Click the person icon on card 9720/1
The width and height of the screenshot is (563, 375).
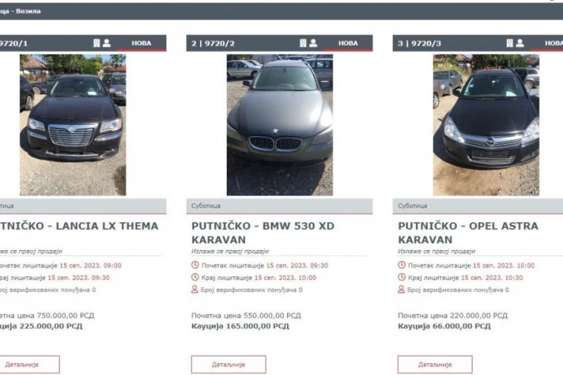tap(107, 43)
